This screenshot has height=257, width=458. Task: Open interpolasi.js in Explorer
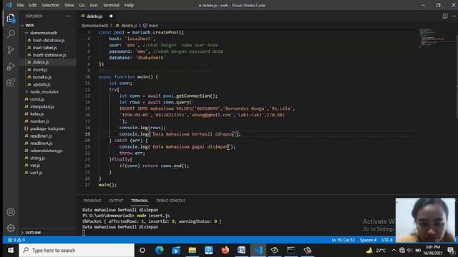pos(42,106)
